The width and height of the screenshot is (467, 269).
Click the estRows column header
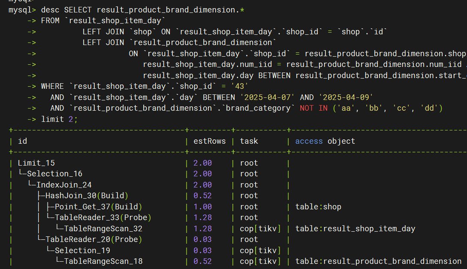[x=209, y=141]
